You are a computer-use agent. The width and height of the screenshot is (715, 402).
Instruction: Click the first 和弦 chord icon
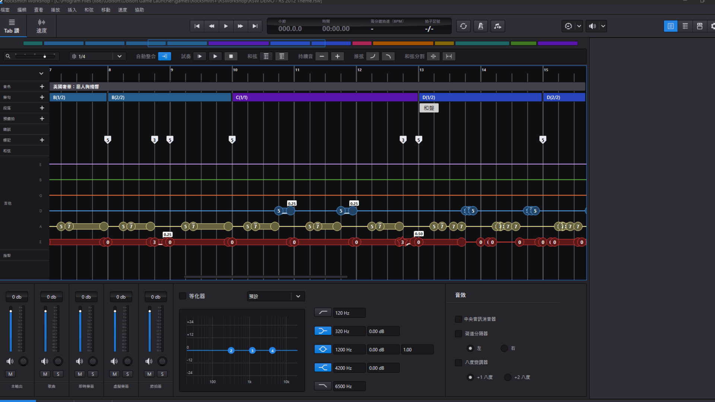266,56
